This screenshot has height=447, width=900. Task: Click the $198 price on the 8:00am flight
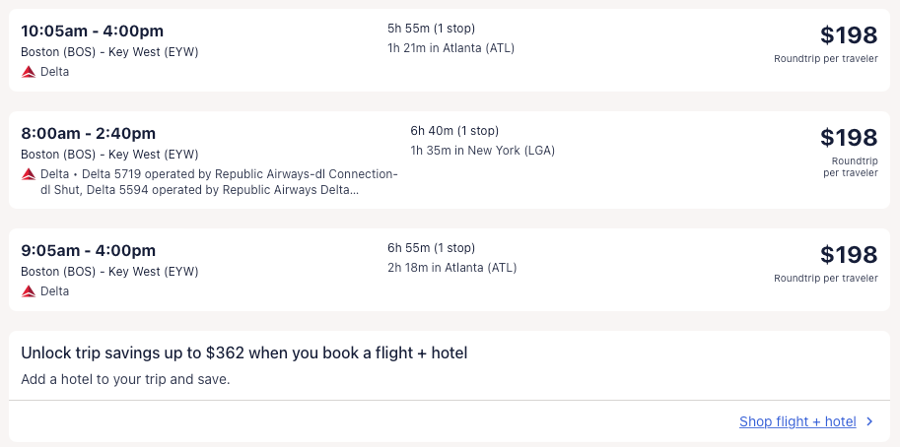(x=848, y=138)
